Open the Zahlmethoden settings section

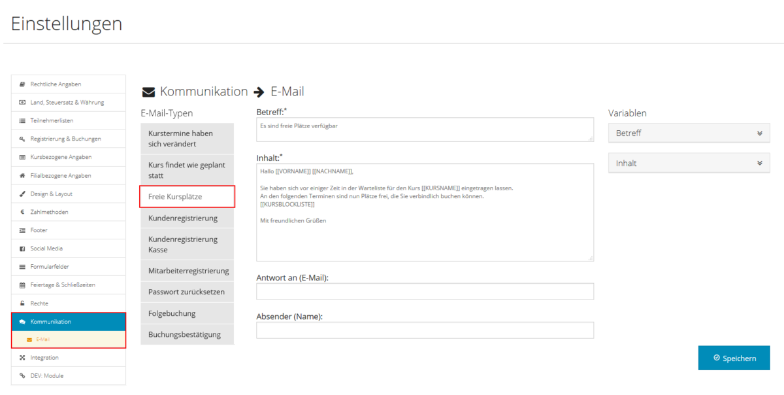click(x=69, y=213)
